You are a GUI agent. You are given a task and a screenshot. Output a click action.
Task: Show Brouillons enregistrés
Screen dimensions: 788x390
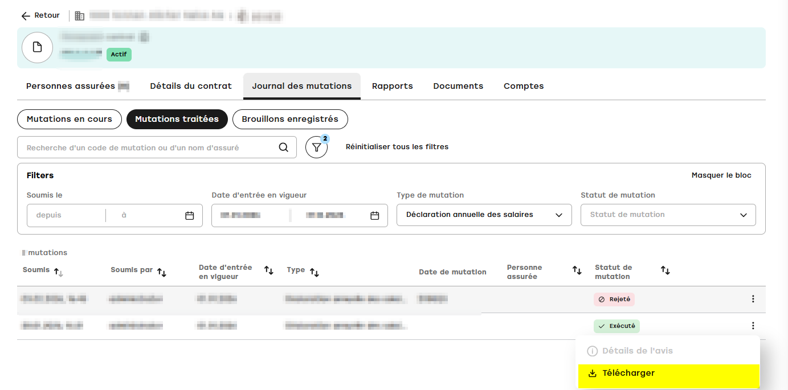coord(290,120)
